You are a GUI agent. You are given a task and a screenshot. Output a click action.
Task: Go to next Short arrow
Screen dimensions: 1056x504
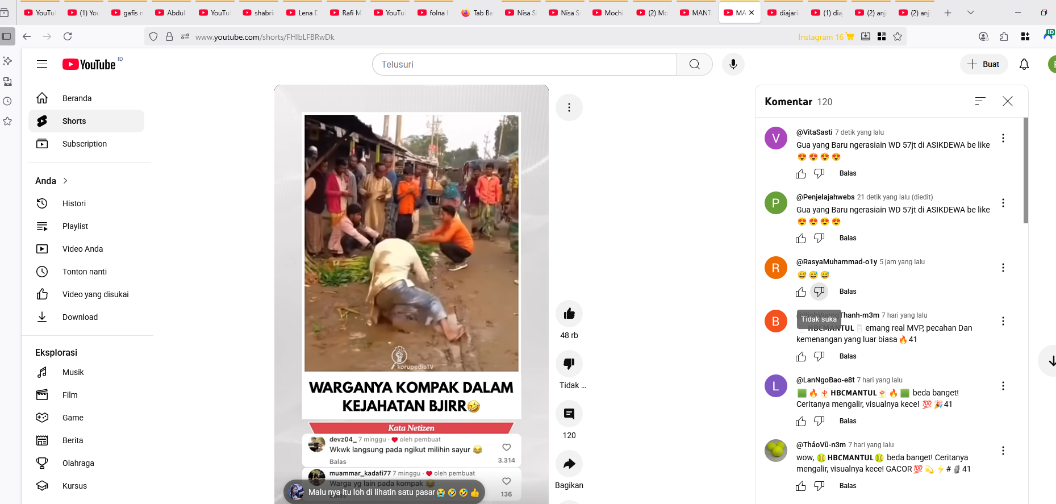[1051, 361]
